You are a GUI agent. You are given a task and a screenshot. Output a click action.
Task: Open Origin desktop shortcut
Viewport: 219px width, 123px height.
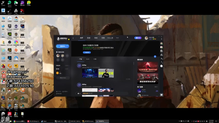16,51
